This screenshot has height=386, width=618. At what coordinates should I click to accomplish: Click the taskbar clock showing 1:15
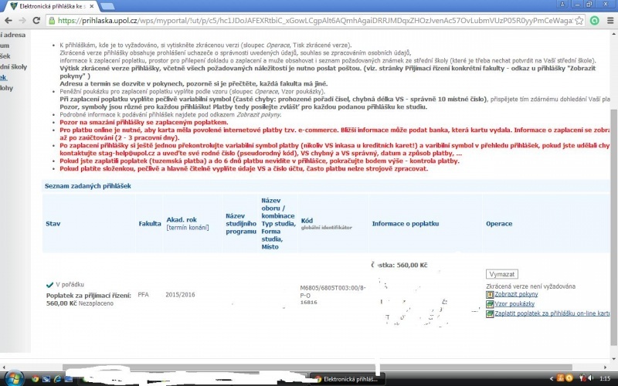point(603,379)
